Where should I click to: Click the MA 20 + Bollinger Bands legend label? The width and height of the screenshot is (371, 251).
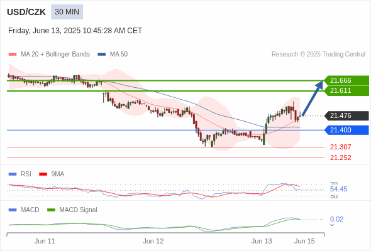click(55, 55)
